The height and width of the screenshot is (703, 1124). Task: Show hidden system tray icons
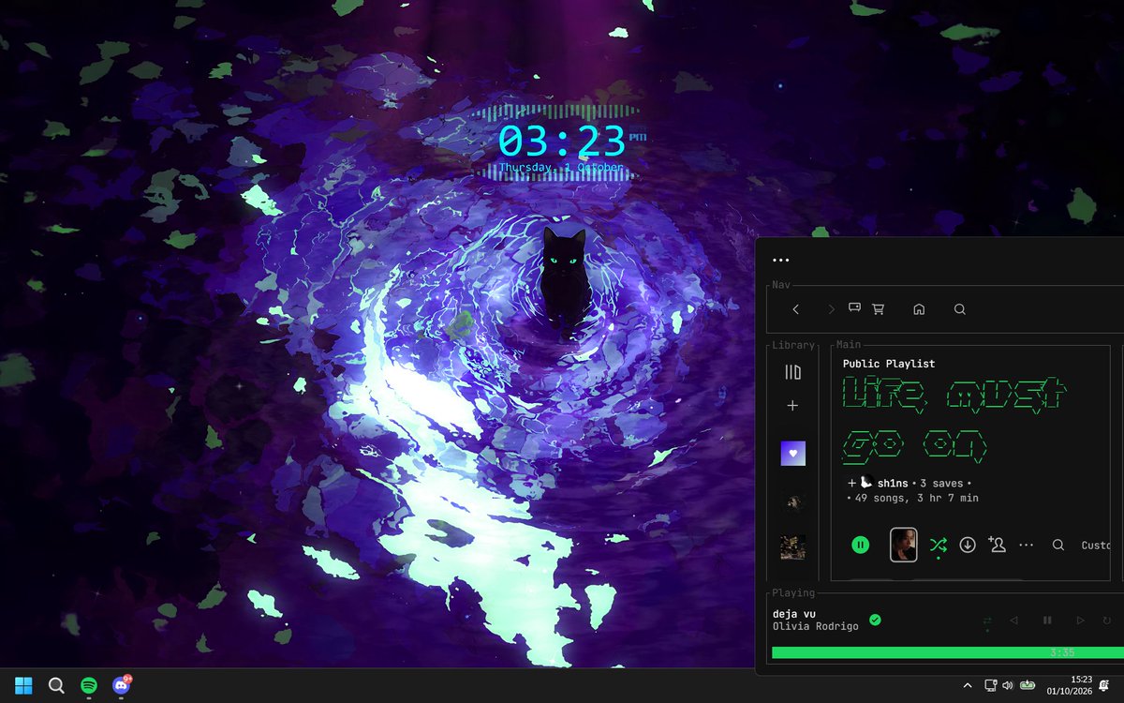[x=968, y=685]
